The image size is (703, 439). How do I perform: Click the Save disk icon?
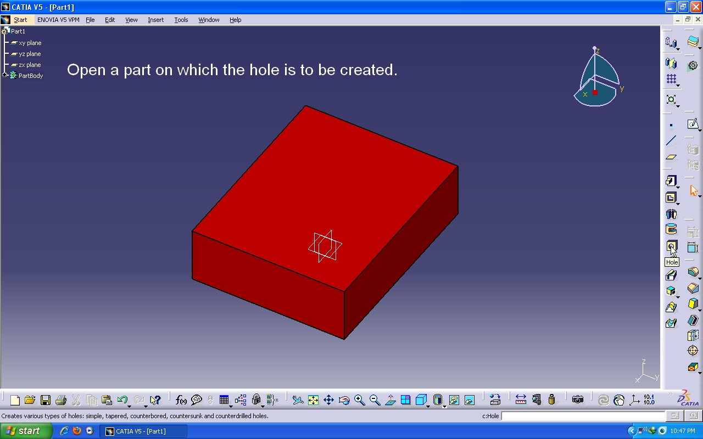[x=46, y=400]
